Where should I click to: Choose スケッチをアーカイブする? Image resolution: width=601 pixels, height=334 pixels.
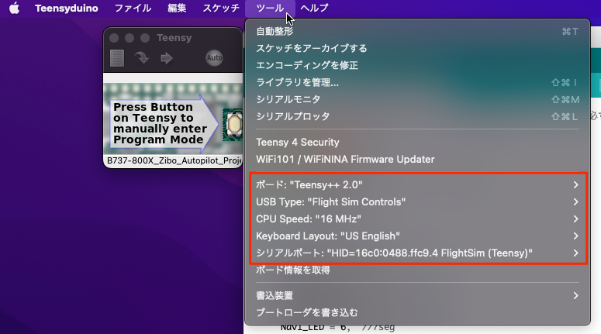point(417,48)
